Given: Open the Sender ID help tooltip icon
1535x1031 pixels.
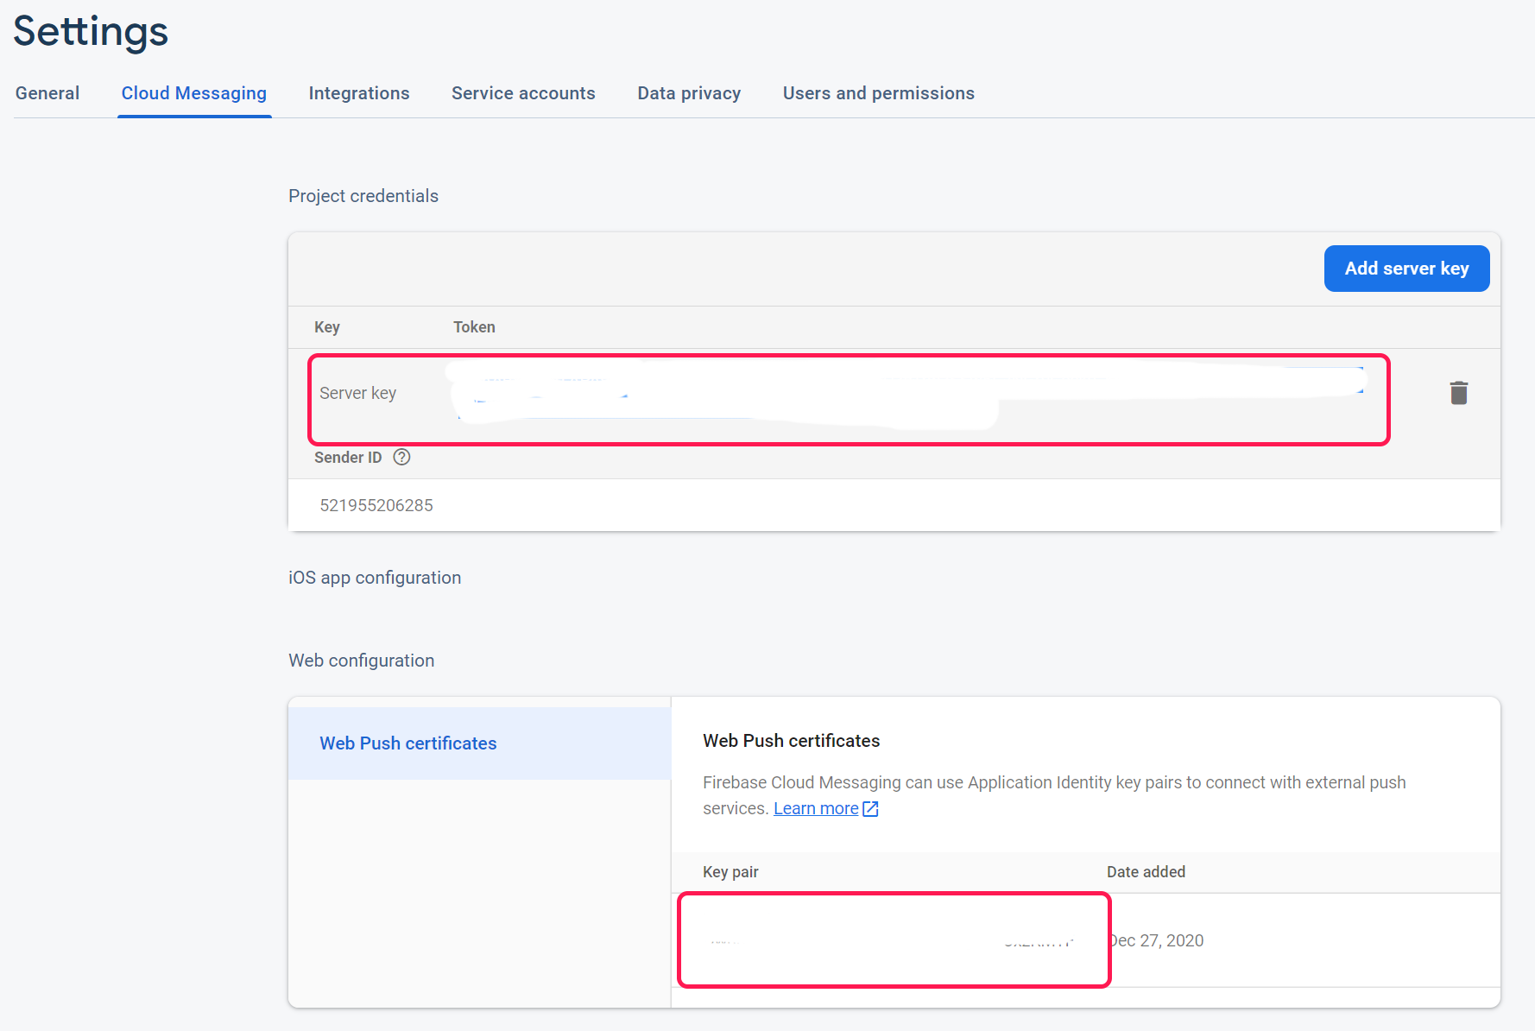Looking at the screenshot, I should pos(401,458).
